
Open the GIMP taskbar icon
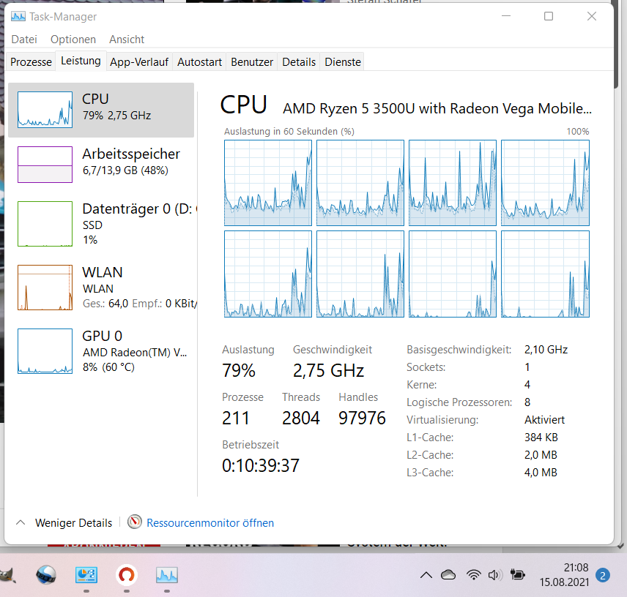(x=7, y=576)
